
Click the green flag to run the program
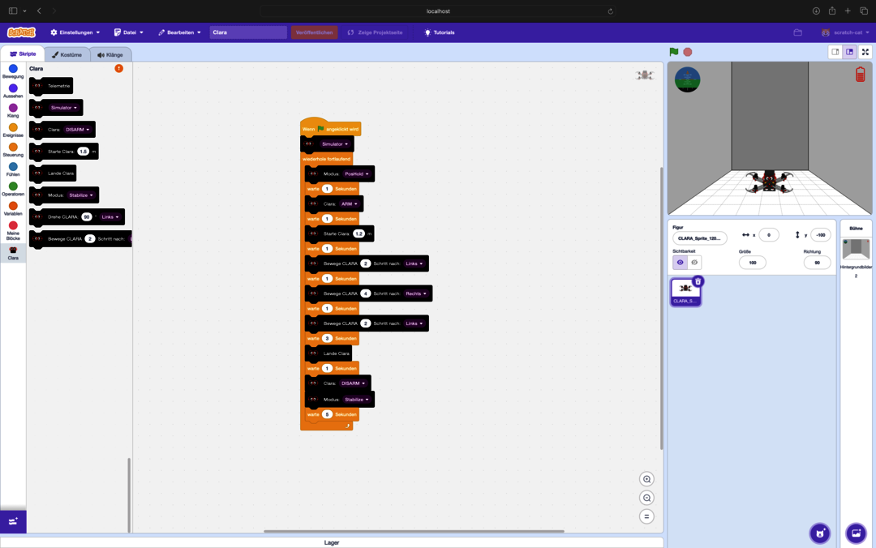pos(673,52)
